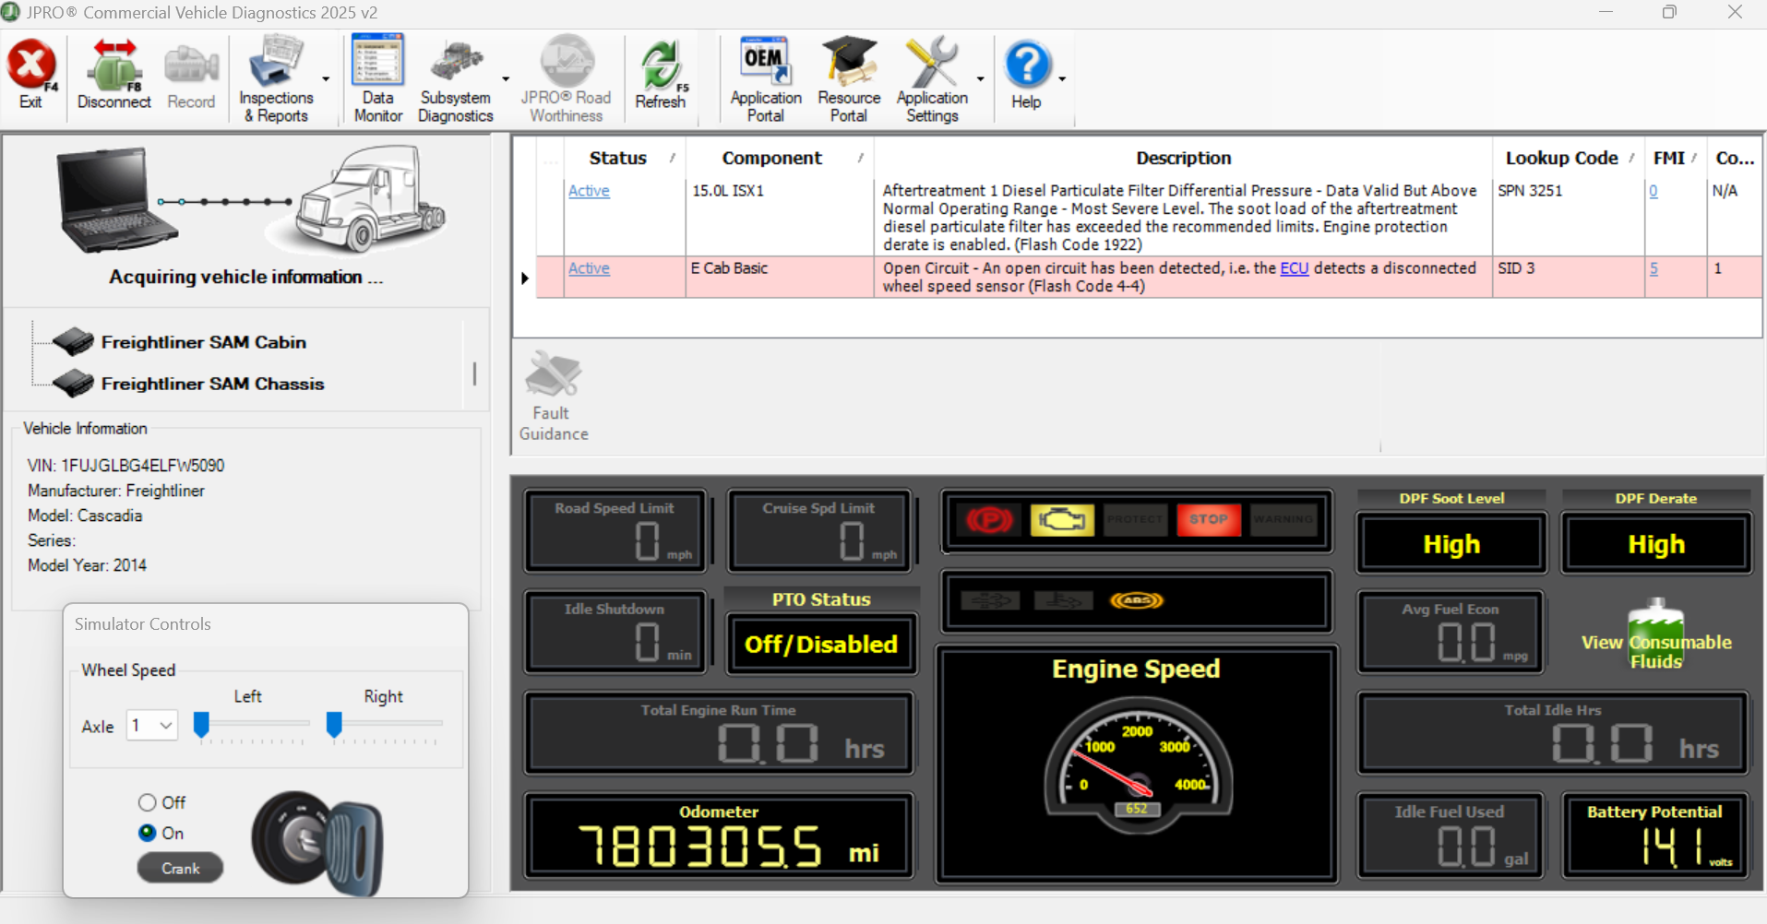Open FMI 0 link for SPN 3251
The height and width of the screenshot is (924, 1767).
pos(1654,191)
